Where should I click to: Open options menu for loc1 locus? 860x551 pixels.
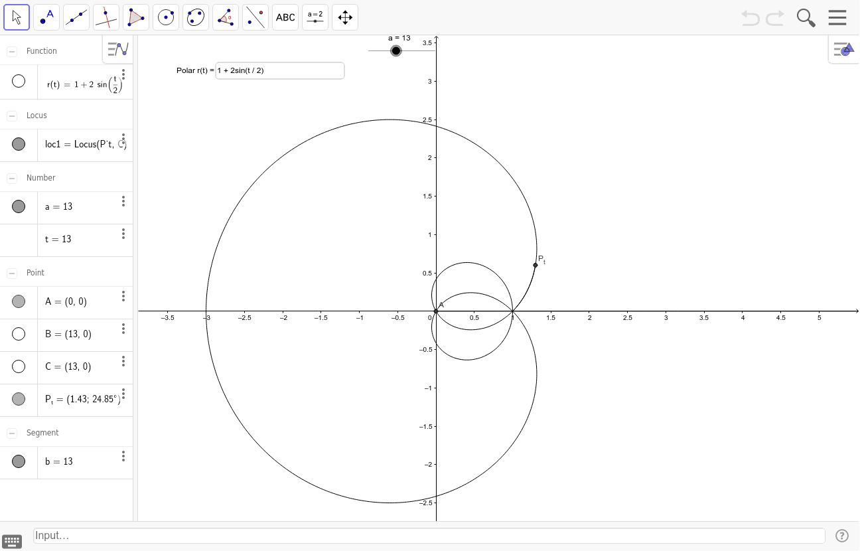click(x=123, y=139)
